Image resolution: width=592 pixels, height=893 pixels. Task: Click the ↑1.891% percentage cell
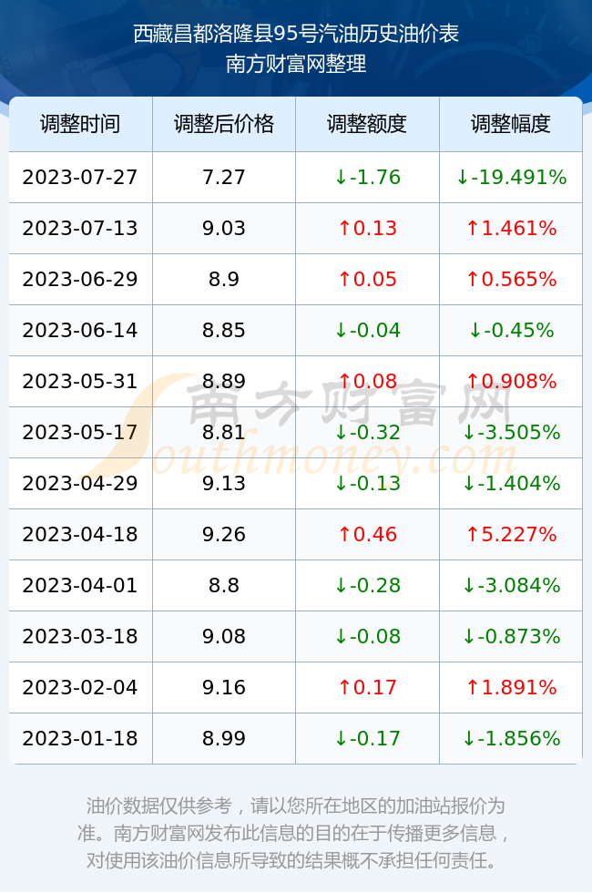(511, 687)
